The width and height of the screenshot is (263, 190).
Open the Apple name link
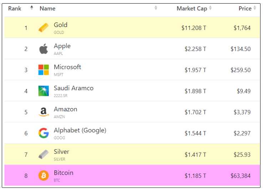pyautogui.click(x=62, y=46)
